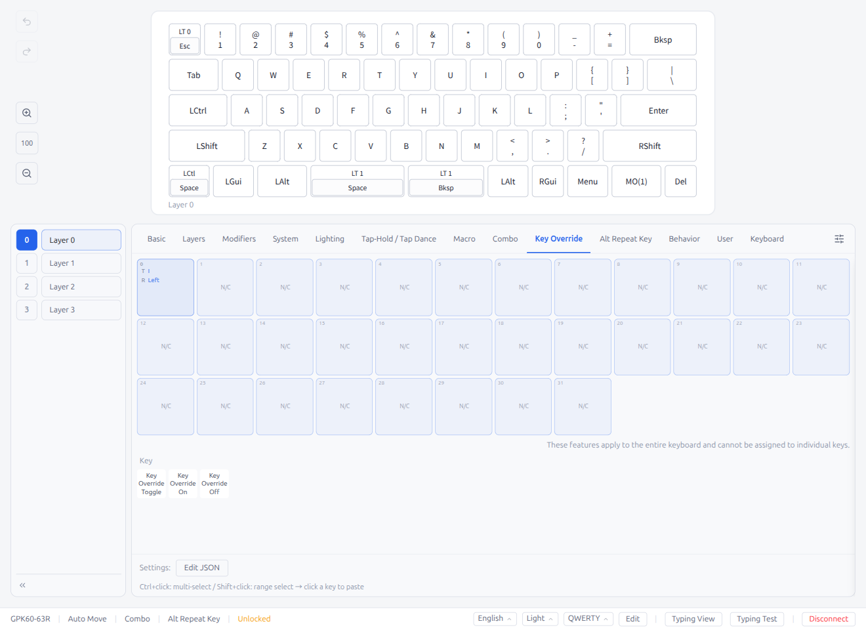The width and height of the screenshot is (866, 630).
Task: Click the Layer 3 name field
Action: 81,310
